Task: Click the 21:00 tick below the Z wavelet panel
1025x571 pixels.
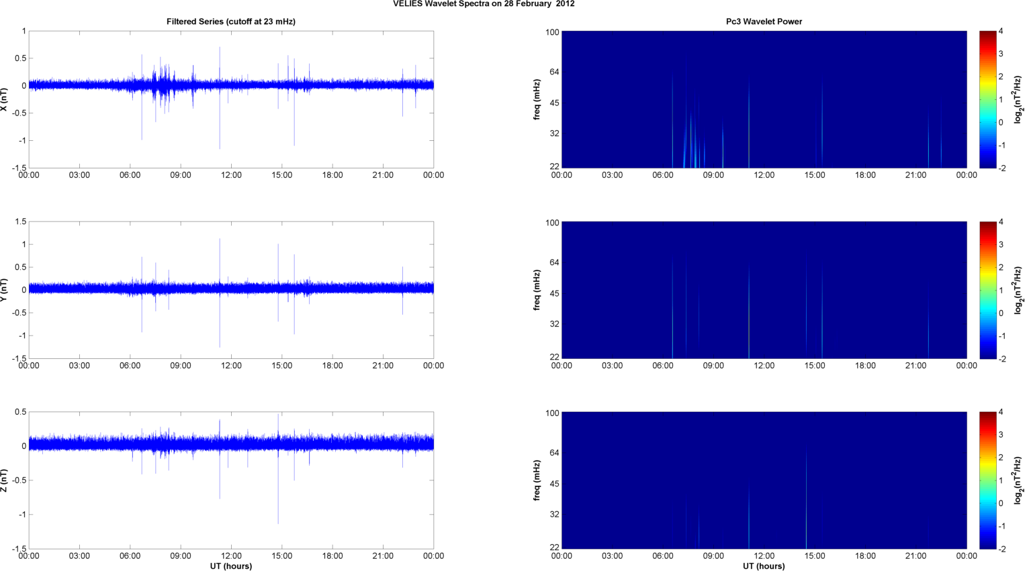Action: (x=916, y=556)
